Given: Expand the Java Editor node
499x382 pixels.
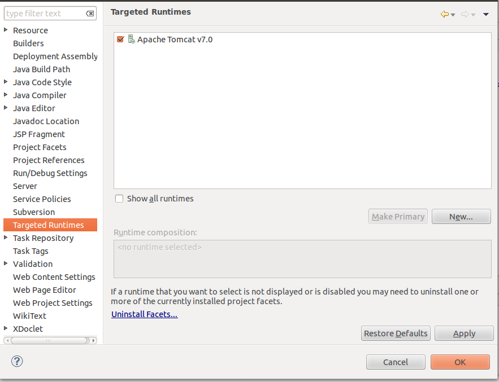Looking at the screenshot, I should 6,108.
